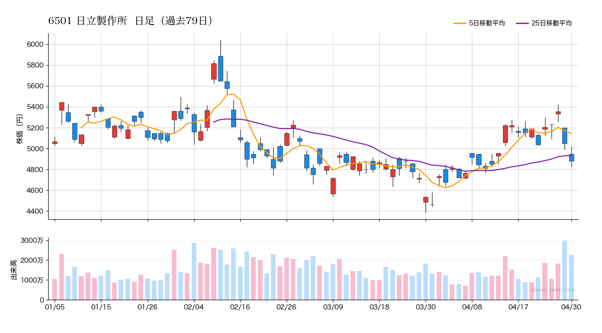Click the 02/16 date label
The image size is (602, 333).
point(240,307)
